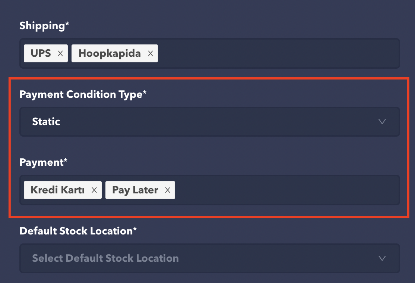Select the Hoopkapida tag text
415x283 pixels.
pos(110,53)
